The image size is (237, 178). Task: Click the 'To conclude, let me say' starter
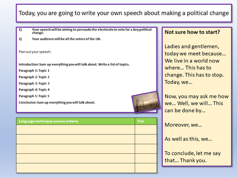192,153
